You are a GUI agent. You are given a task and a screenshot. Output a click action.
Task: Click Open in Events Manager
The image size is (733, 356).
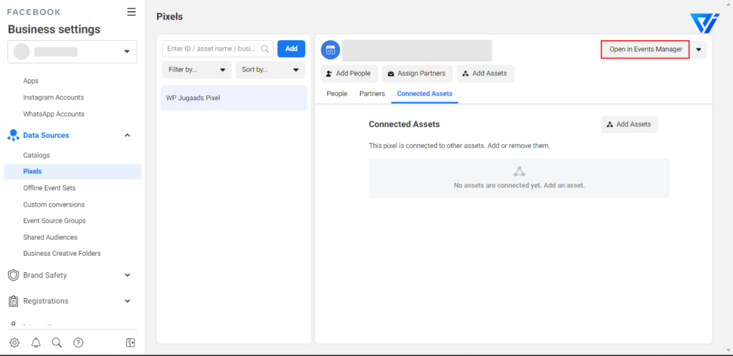pyautogui.click(x=646, y=49)
